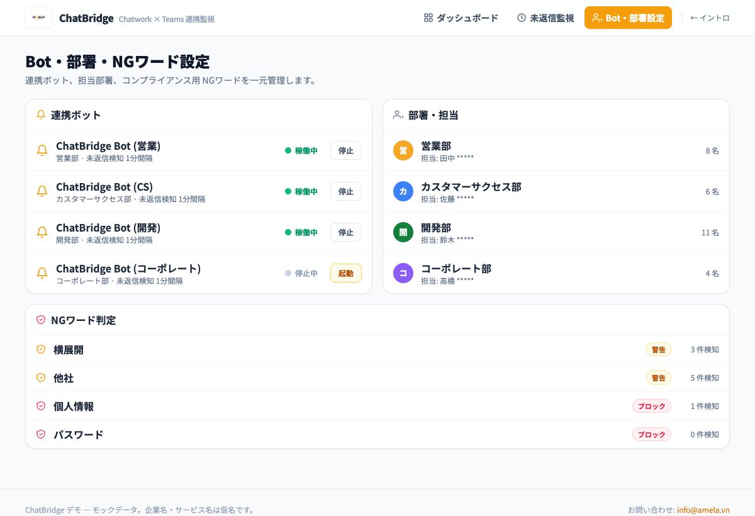Stop ChatBridge Bot (開発) with 停止 button
The height and width of the screenshot is (516, 755).
tap(346, 232)
